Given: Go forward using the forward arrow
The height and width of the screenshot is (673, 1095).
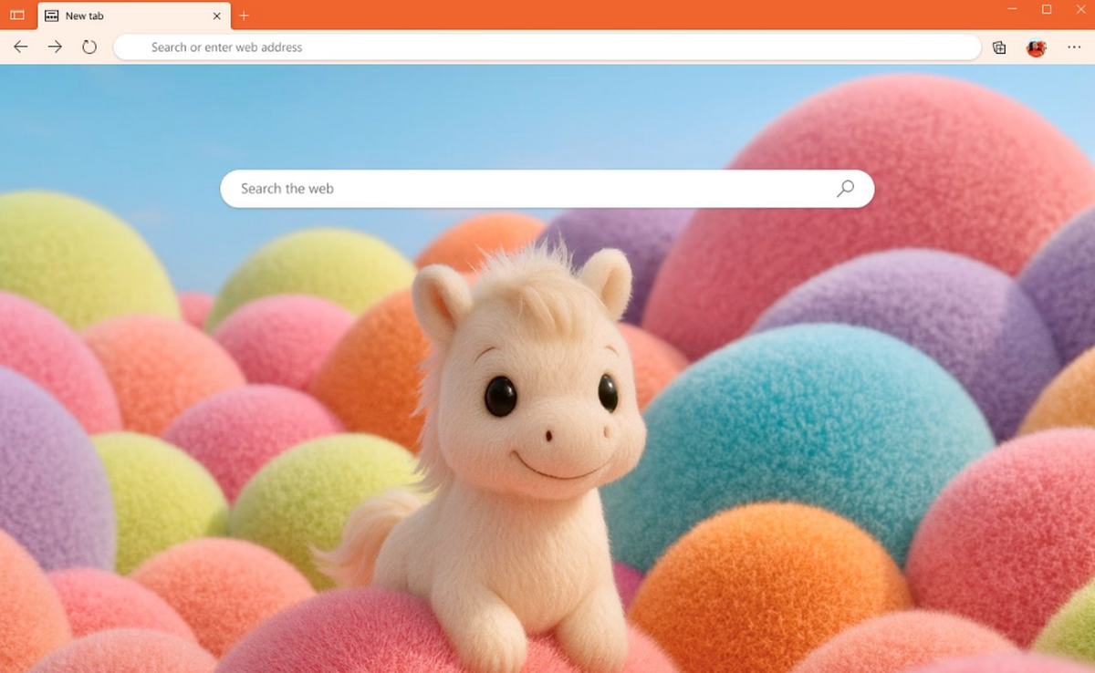Looking at the screenshot, I should 55,47.
